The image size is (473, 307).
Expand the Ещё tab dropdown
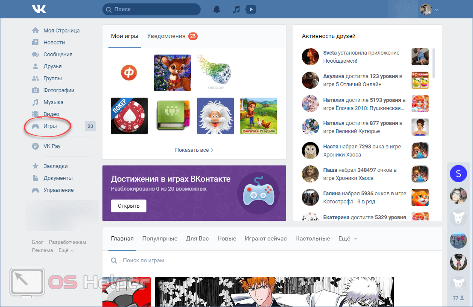[347, 239]
